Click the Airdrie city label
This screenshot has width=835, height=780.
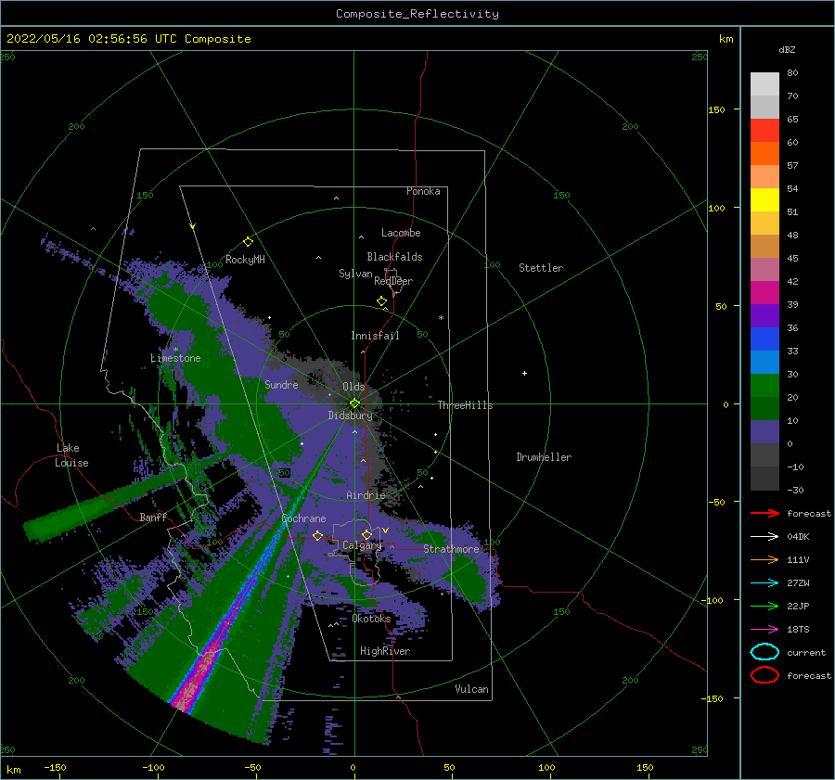[x=366, y=495]
